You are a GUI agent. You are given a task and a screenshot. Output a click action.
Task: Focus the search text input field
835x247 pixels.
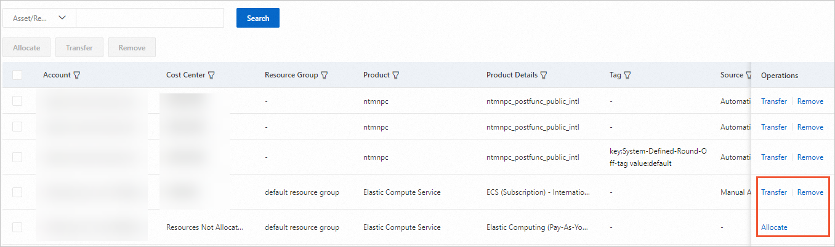(150, 18)
